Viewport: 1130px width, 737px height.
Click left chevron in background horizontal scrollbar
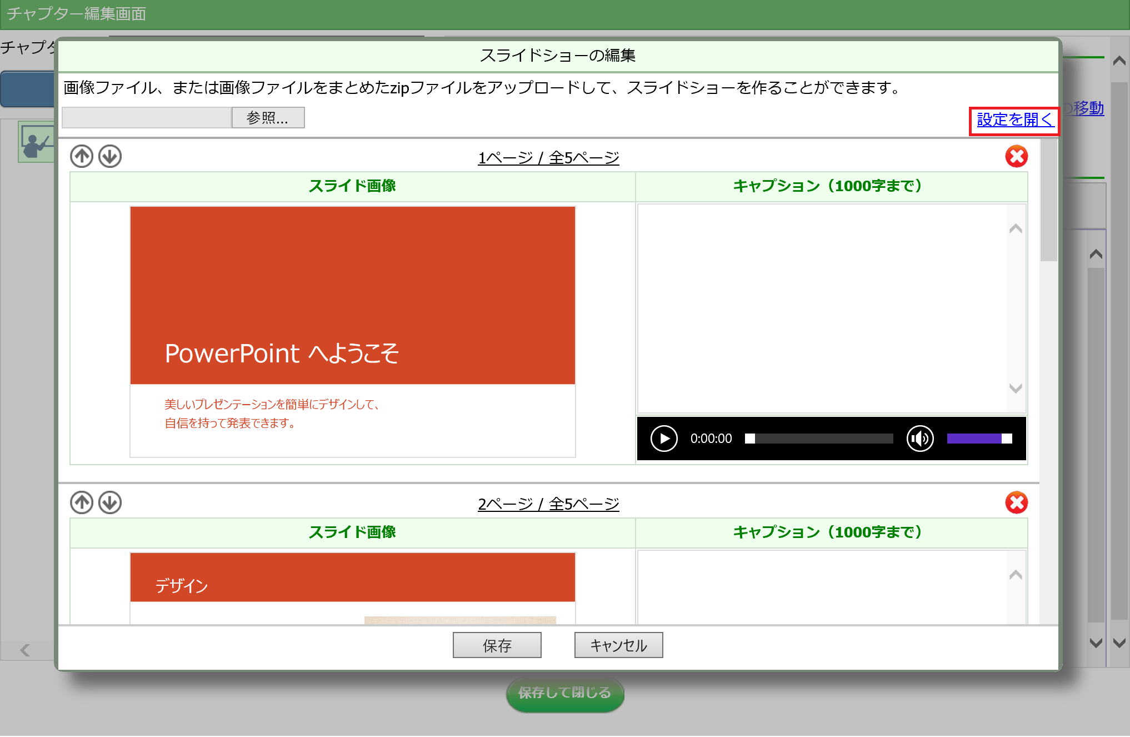(x=25, y=650)
